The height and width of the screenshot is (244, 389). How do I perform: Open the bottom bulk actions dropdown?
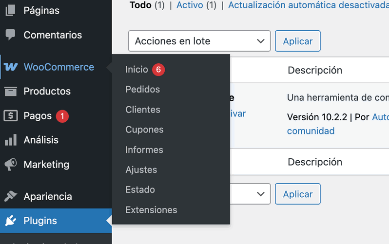click(x=250, y=194)
